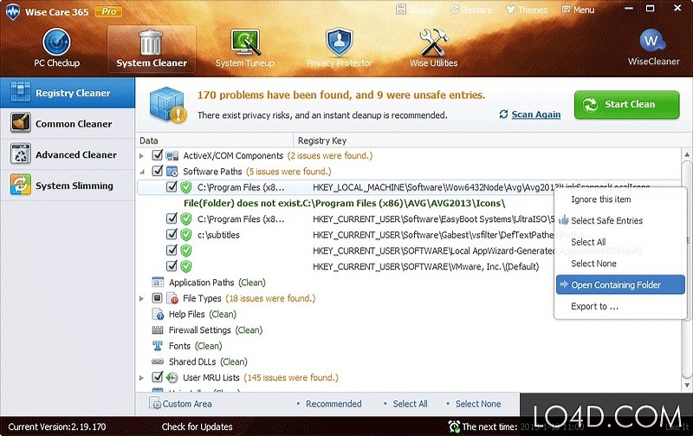Click the scheduler alarm clock icon

point(454,426)
